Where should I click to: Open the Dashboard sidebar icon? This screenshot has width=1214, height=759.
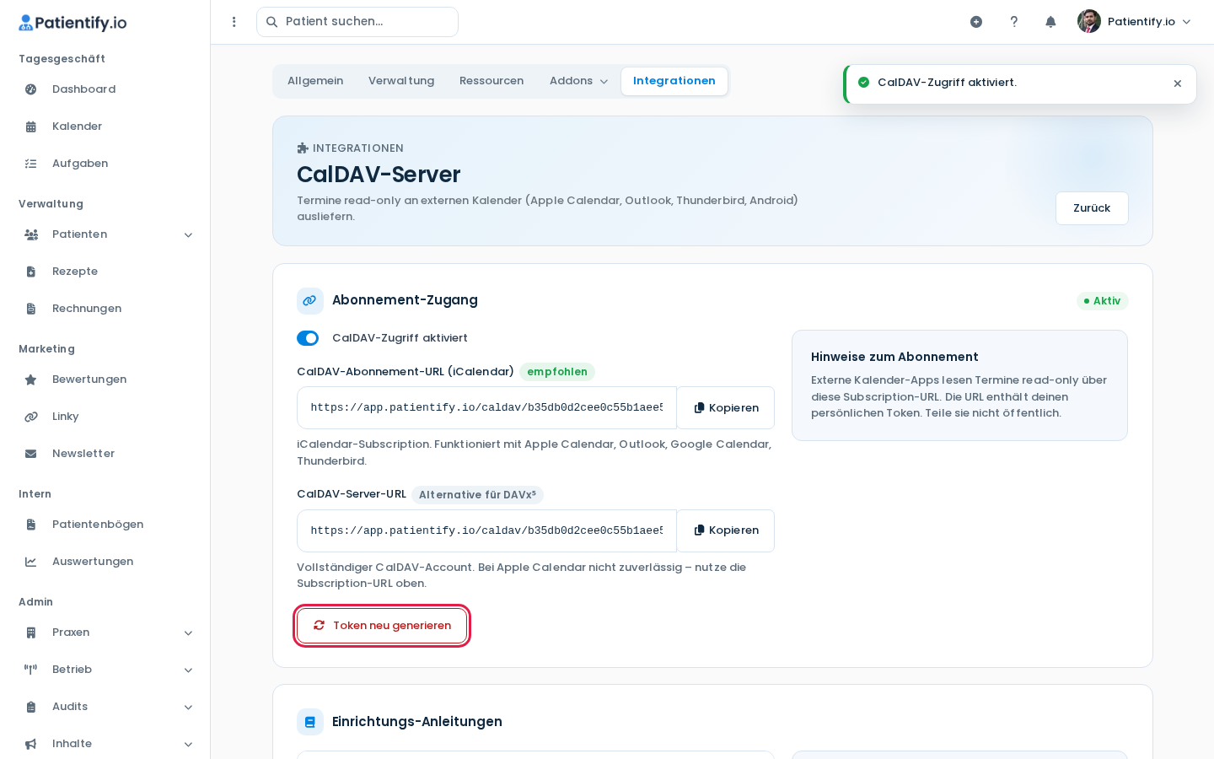[31, 89]
